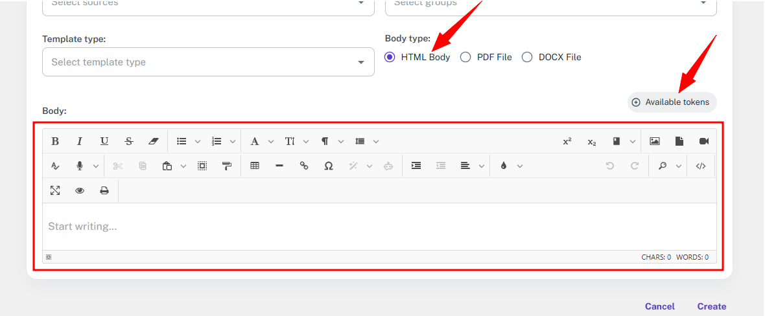
Task: Print the document with printer icon
Action: click(104, 190)
